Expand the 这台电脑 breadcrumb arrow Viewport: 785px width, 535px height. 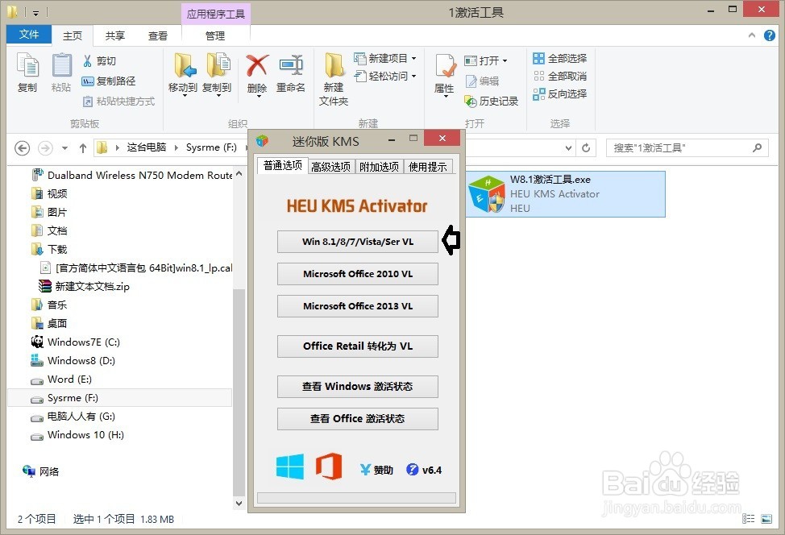(177, 147)
